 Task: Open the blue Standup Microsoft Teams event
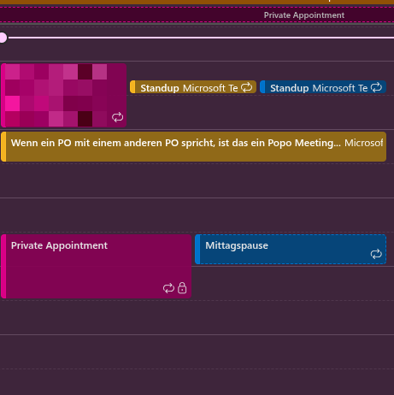tap(323, 87)
